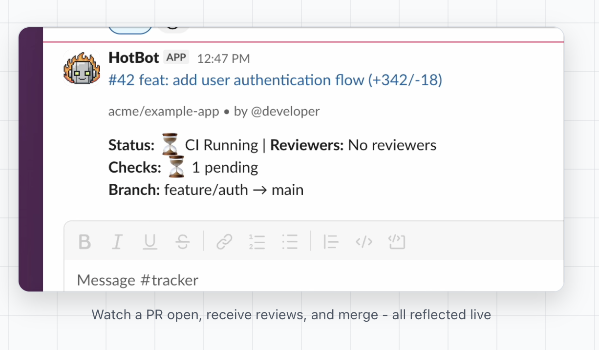Toggle inline code formatting

click(364, 242)
